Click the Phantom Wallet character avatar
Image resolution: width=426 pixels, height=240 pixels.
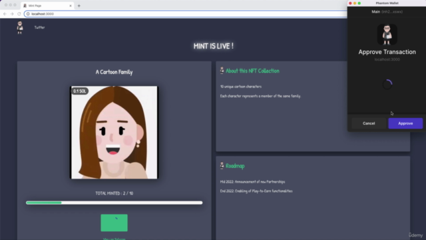pos(387,34)
